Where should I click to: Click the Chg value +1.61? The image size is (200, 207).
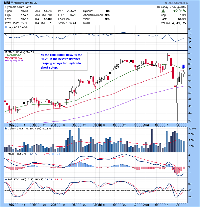(x=182, y=15)
